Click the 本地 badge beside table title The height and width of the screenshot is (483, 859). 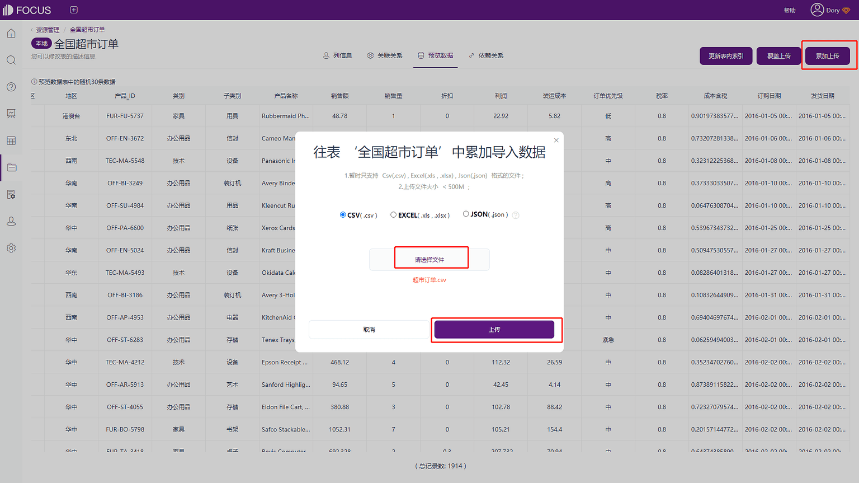point(41,44)
